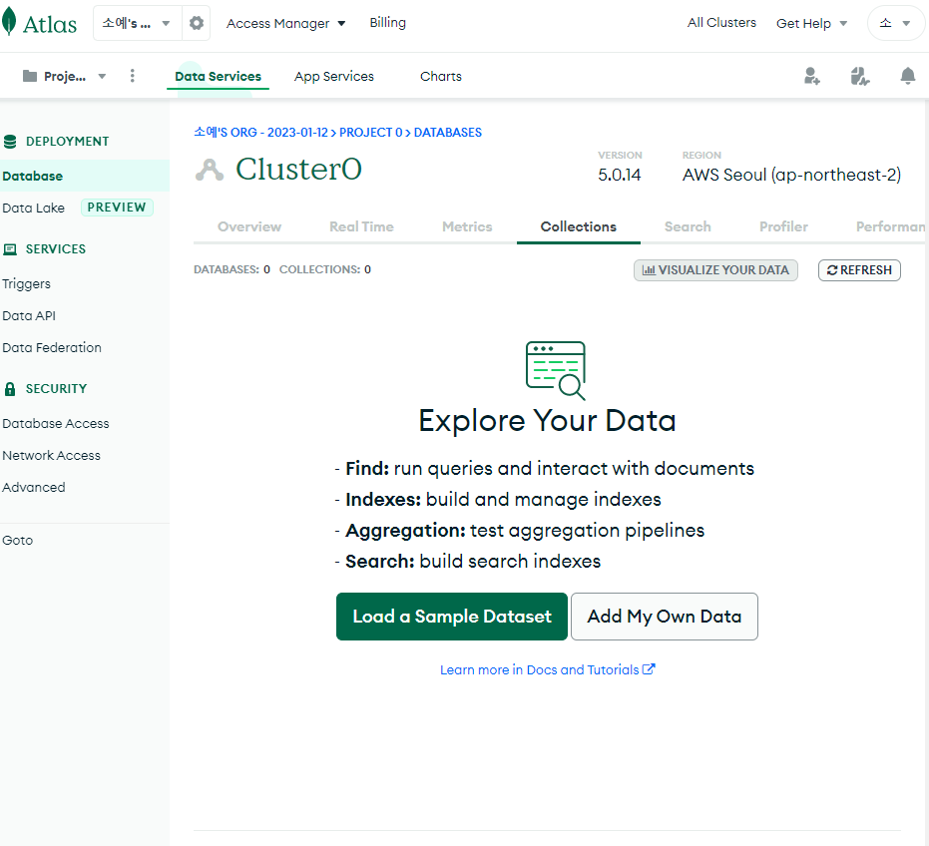Click the Atlas leaf logo
This screenshot has height=846, width=929.
9,23
